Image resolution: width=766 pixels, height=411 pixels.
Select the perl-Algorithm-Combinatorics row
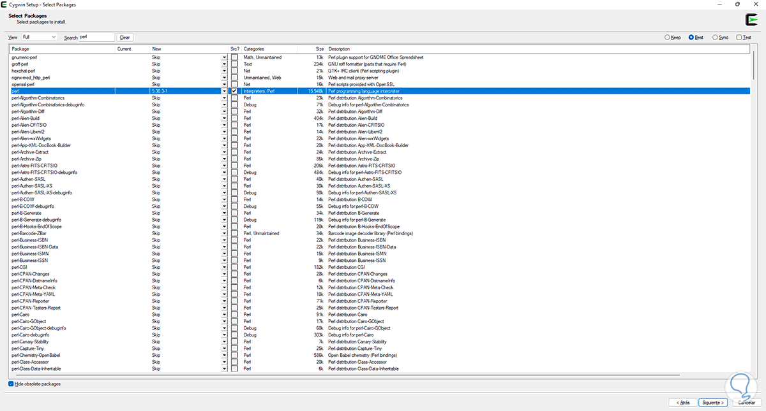[x=380, y=98]
